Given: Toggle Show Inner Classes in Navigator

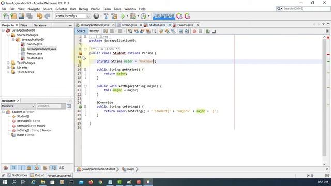Looking at the screenshot, I should pos(37,168).
